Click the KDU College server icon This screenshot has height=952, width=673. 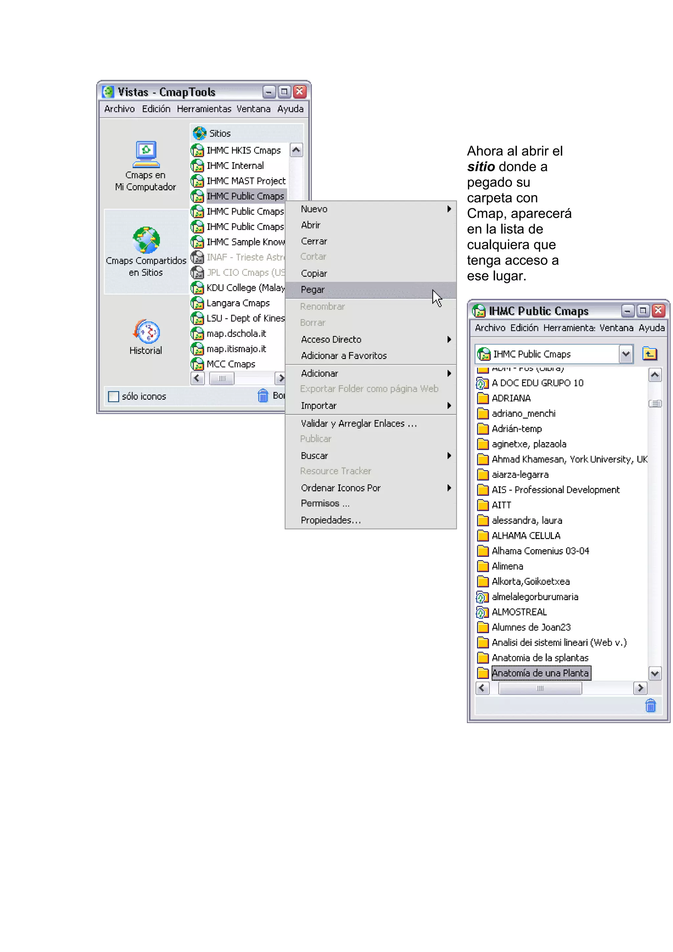(197, 288)
